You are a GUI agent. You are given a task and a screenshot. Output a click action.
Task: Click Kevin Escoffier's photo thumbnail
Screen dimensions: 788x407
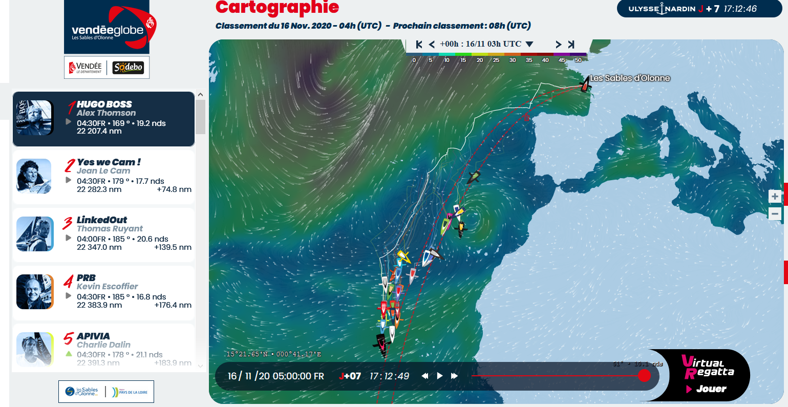(35, 292)
